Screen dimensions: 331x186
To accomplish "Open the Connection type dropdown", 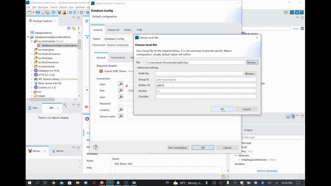I will pyautogui.click(x=120, y=45).
